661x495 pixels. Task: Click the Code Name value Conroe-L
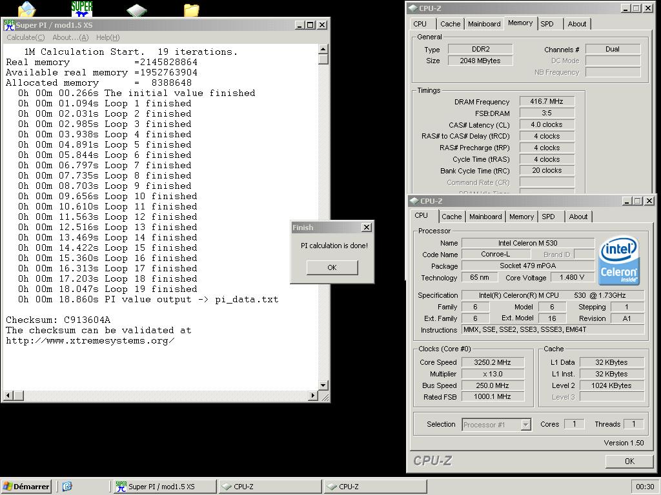pos(496,254)
